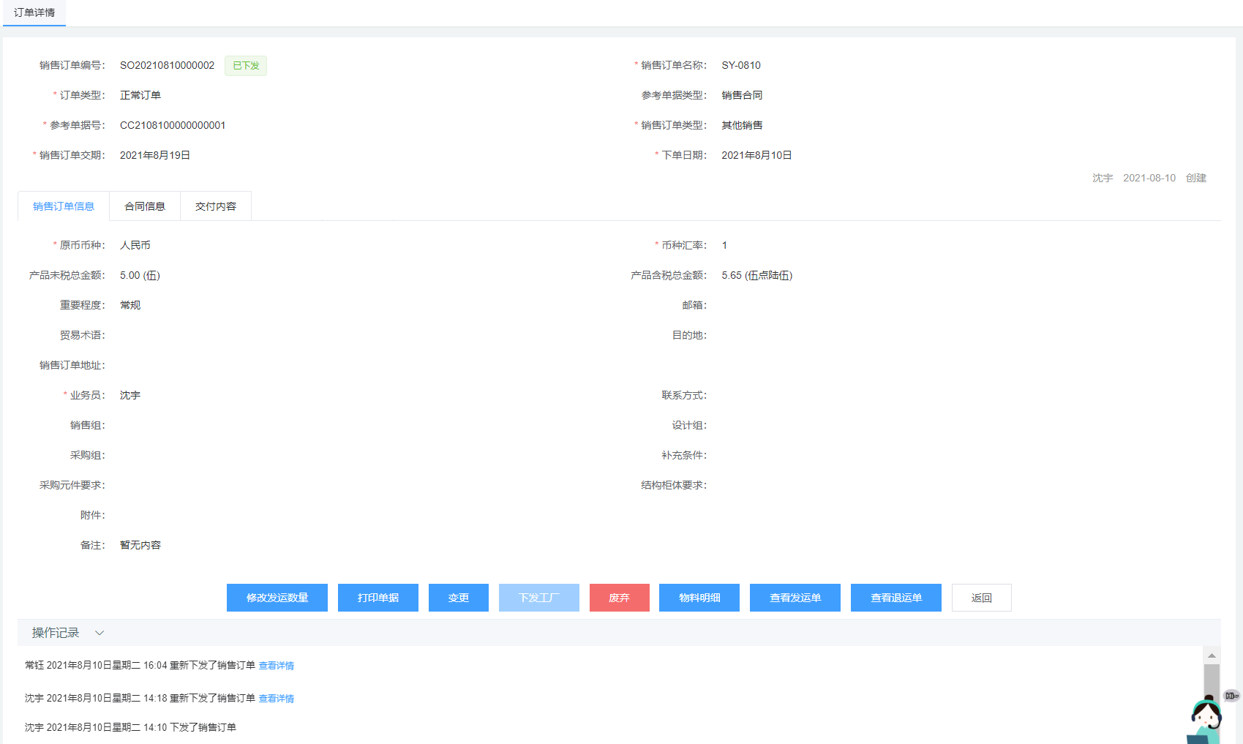Open the 交付内容 tab
This screenshot has width=1243, height=744.
216,206
